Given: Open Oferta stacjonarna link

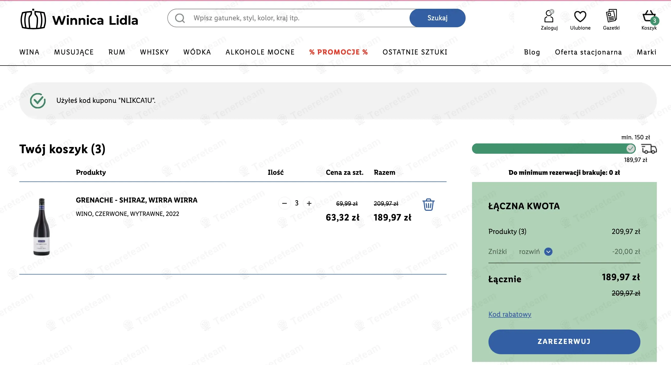Looking at the screenshot, I should tap(588, 52).
